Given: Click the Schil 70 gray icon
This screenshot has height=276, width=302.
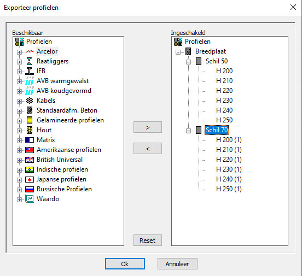Looking at the screenshot, I should point(199,130).
